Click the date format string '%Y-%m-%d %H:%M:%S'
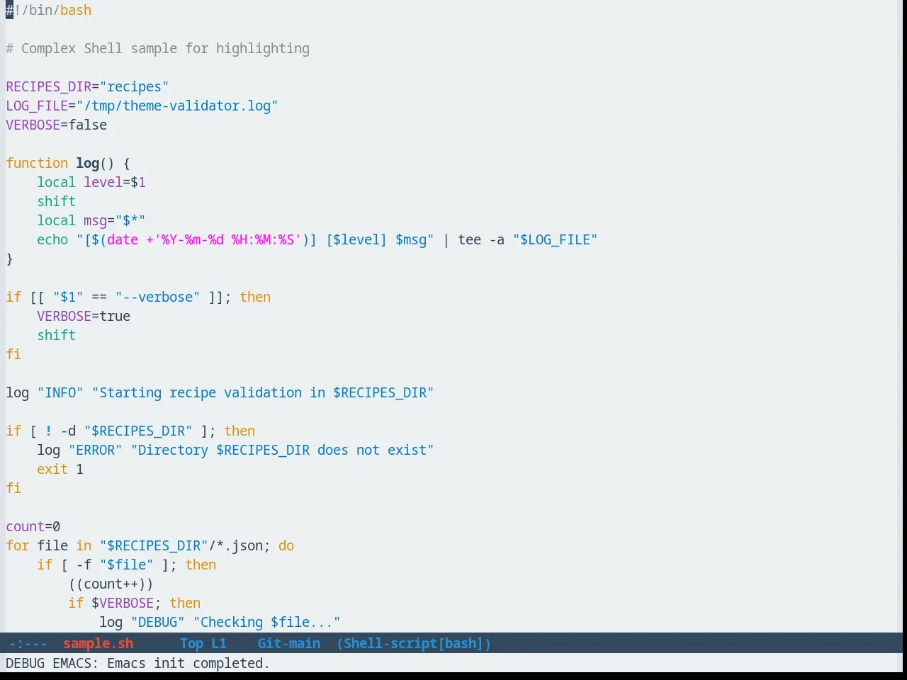Image resolution: width=907 pixels, height=680 pixels. [227, 239]
